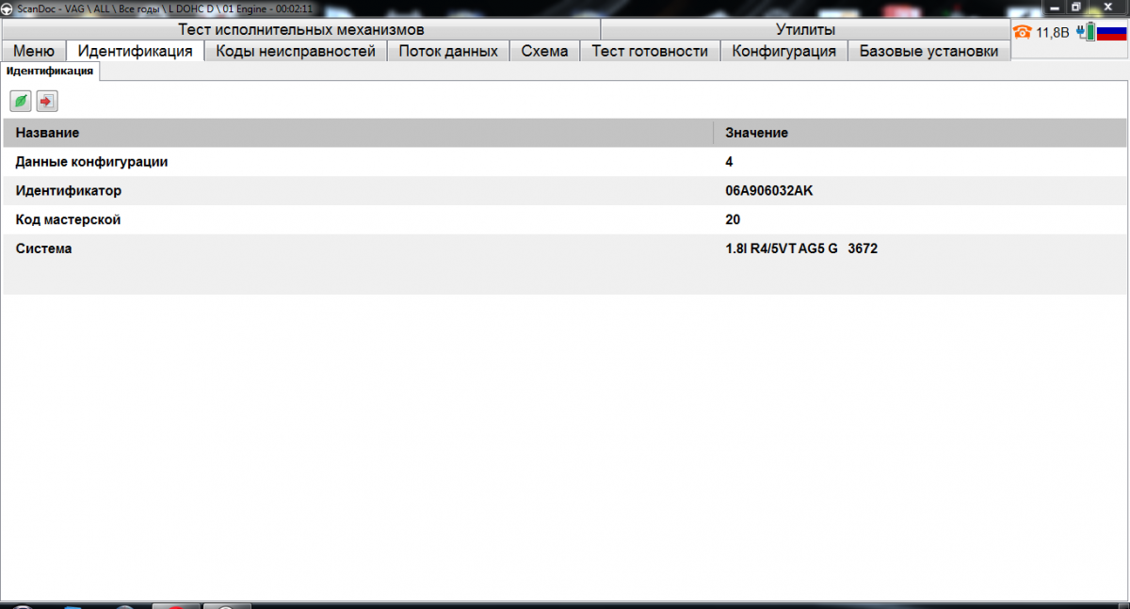
Task: Click the red arrow export icon
Action: 47,101
